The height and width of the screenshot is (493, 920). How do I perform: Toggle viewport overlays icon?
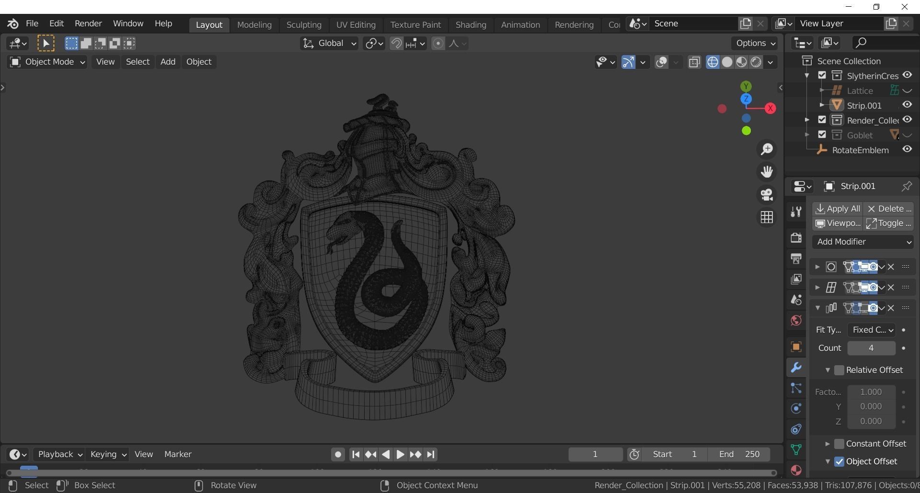(x=662, y=62)
